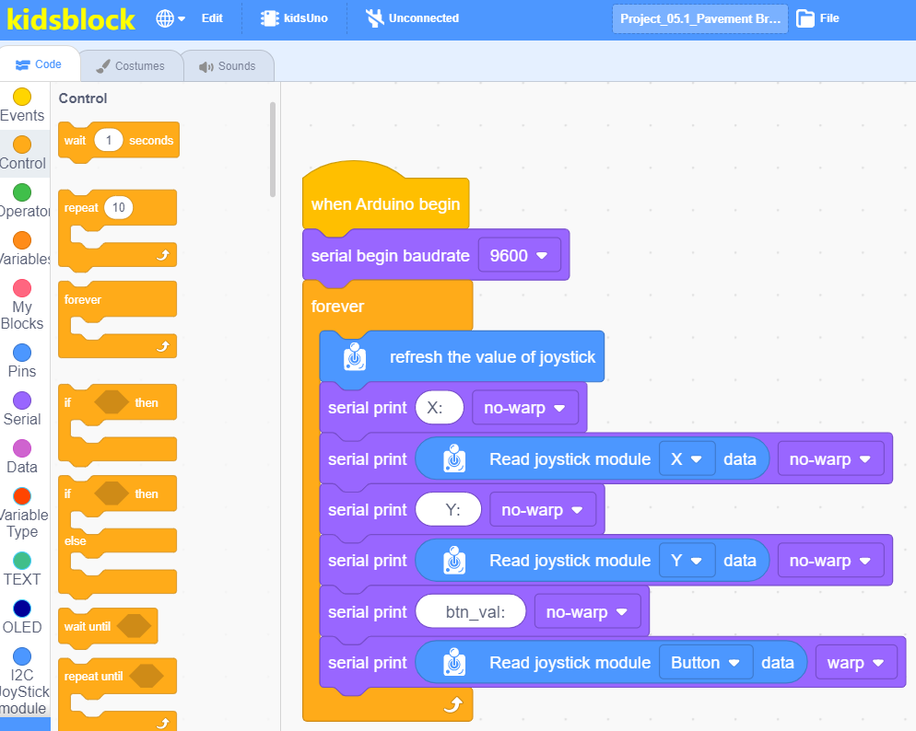Click the X: text input in serial print

[x=440, y=408]
